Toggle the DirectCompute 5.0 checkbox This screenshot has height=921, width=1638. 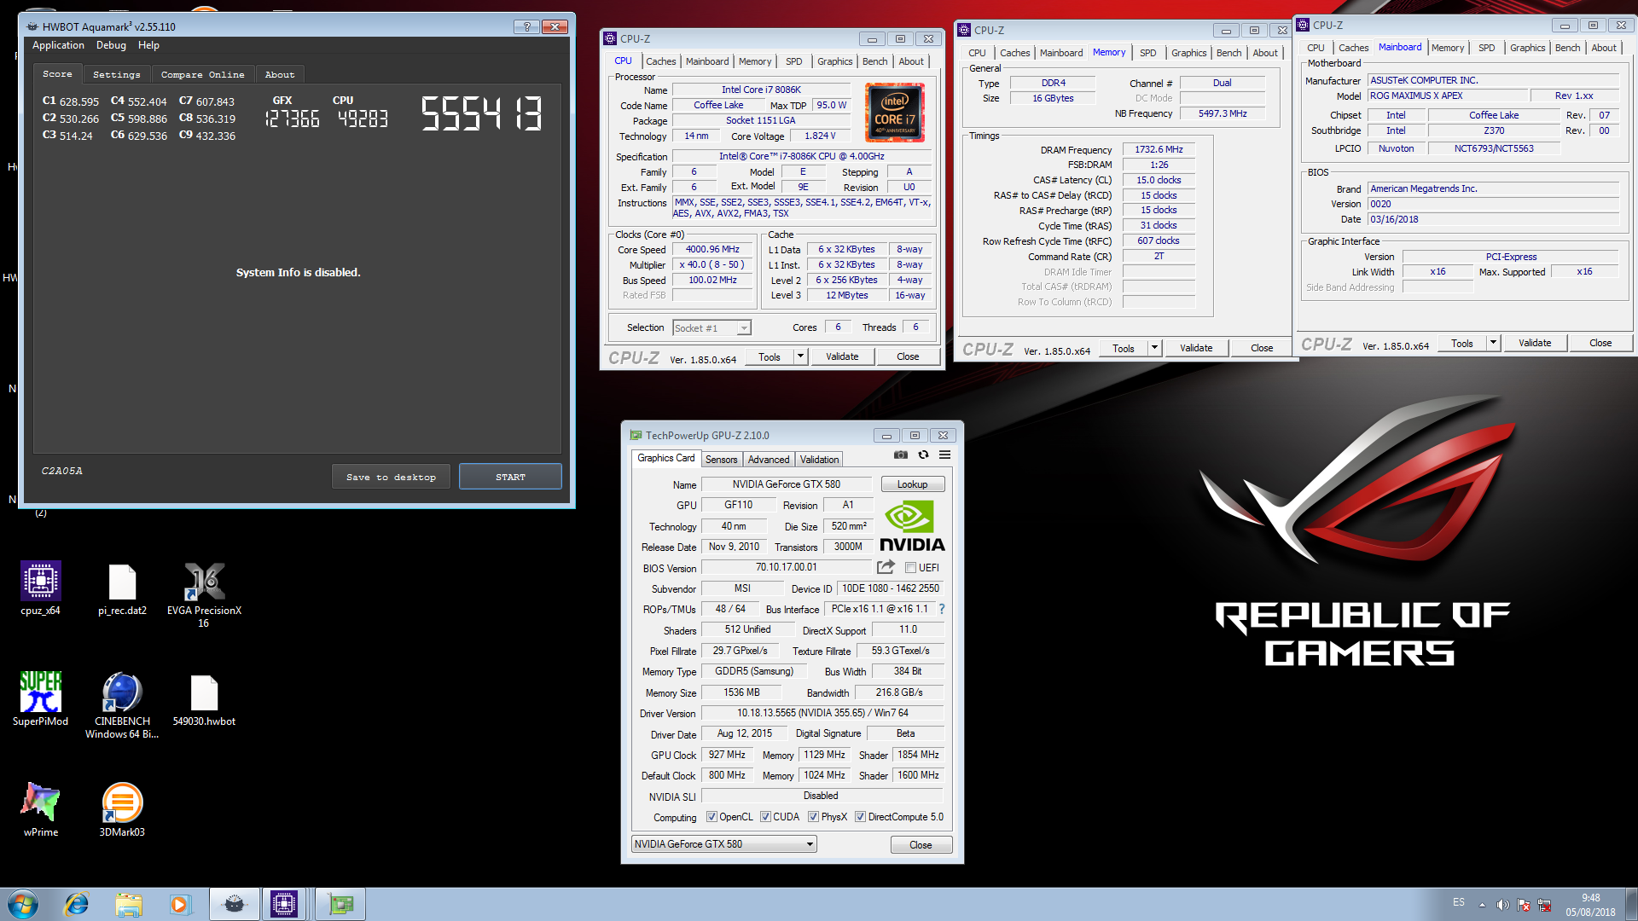click(x=860, y=817)
